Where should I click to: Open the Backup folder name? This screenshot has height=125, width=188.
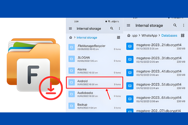[x=82, y=104]
